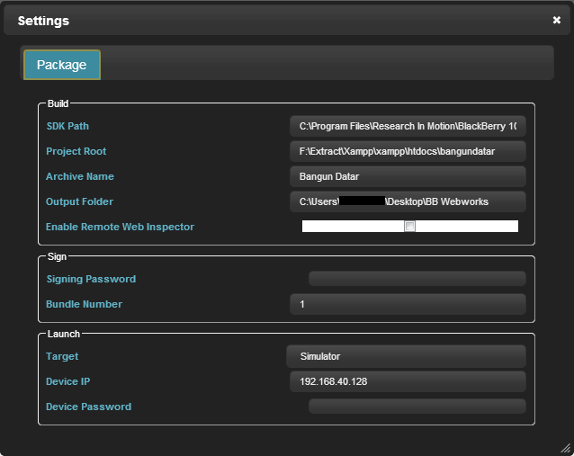Click the 'Bundle Number' label
The height and width of the screenshot is (456, 574).
click(85, 304)
